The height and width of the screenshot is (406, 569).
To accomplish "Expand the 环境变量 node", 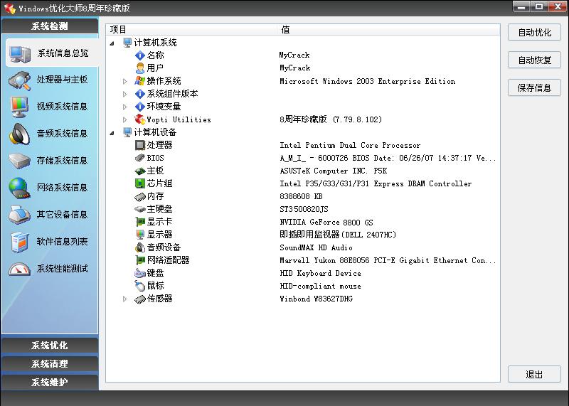I will click(x=125, y=107).
